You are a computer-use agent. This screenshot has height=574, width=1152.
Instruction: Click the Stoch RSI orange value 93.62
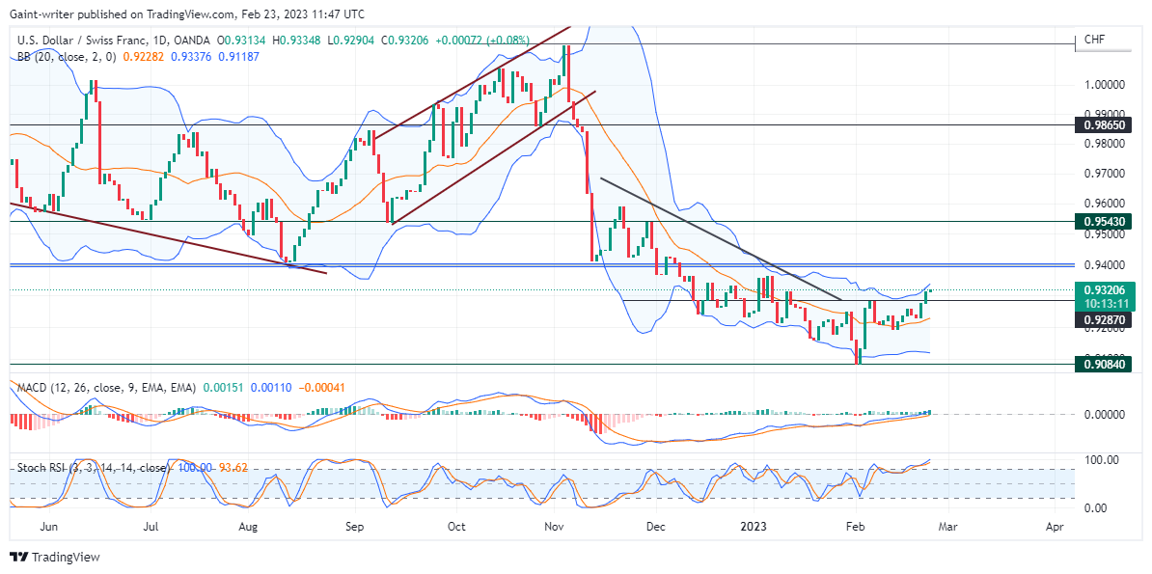coord(233,468)
